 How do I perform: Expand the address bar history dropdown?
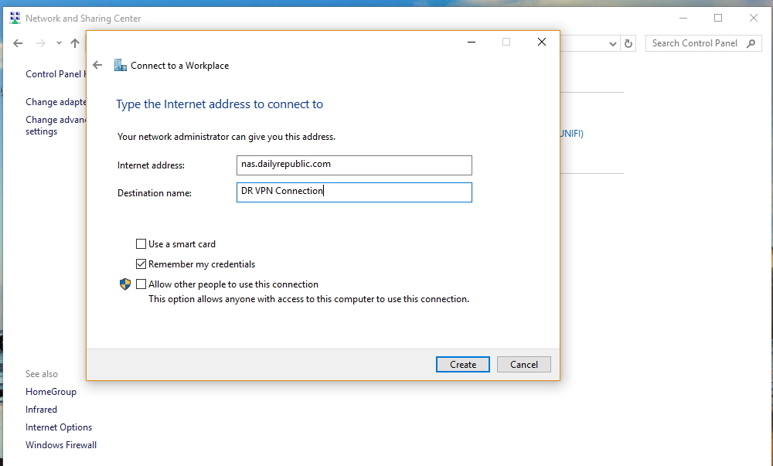(x=614, y=44)
